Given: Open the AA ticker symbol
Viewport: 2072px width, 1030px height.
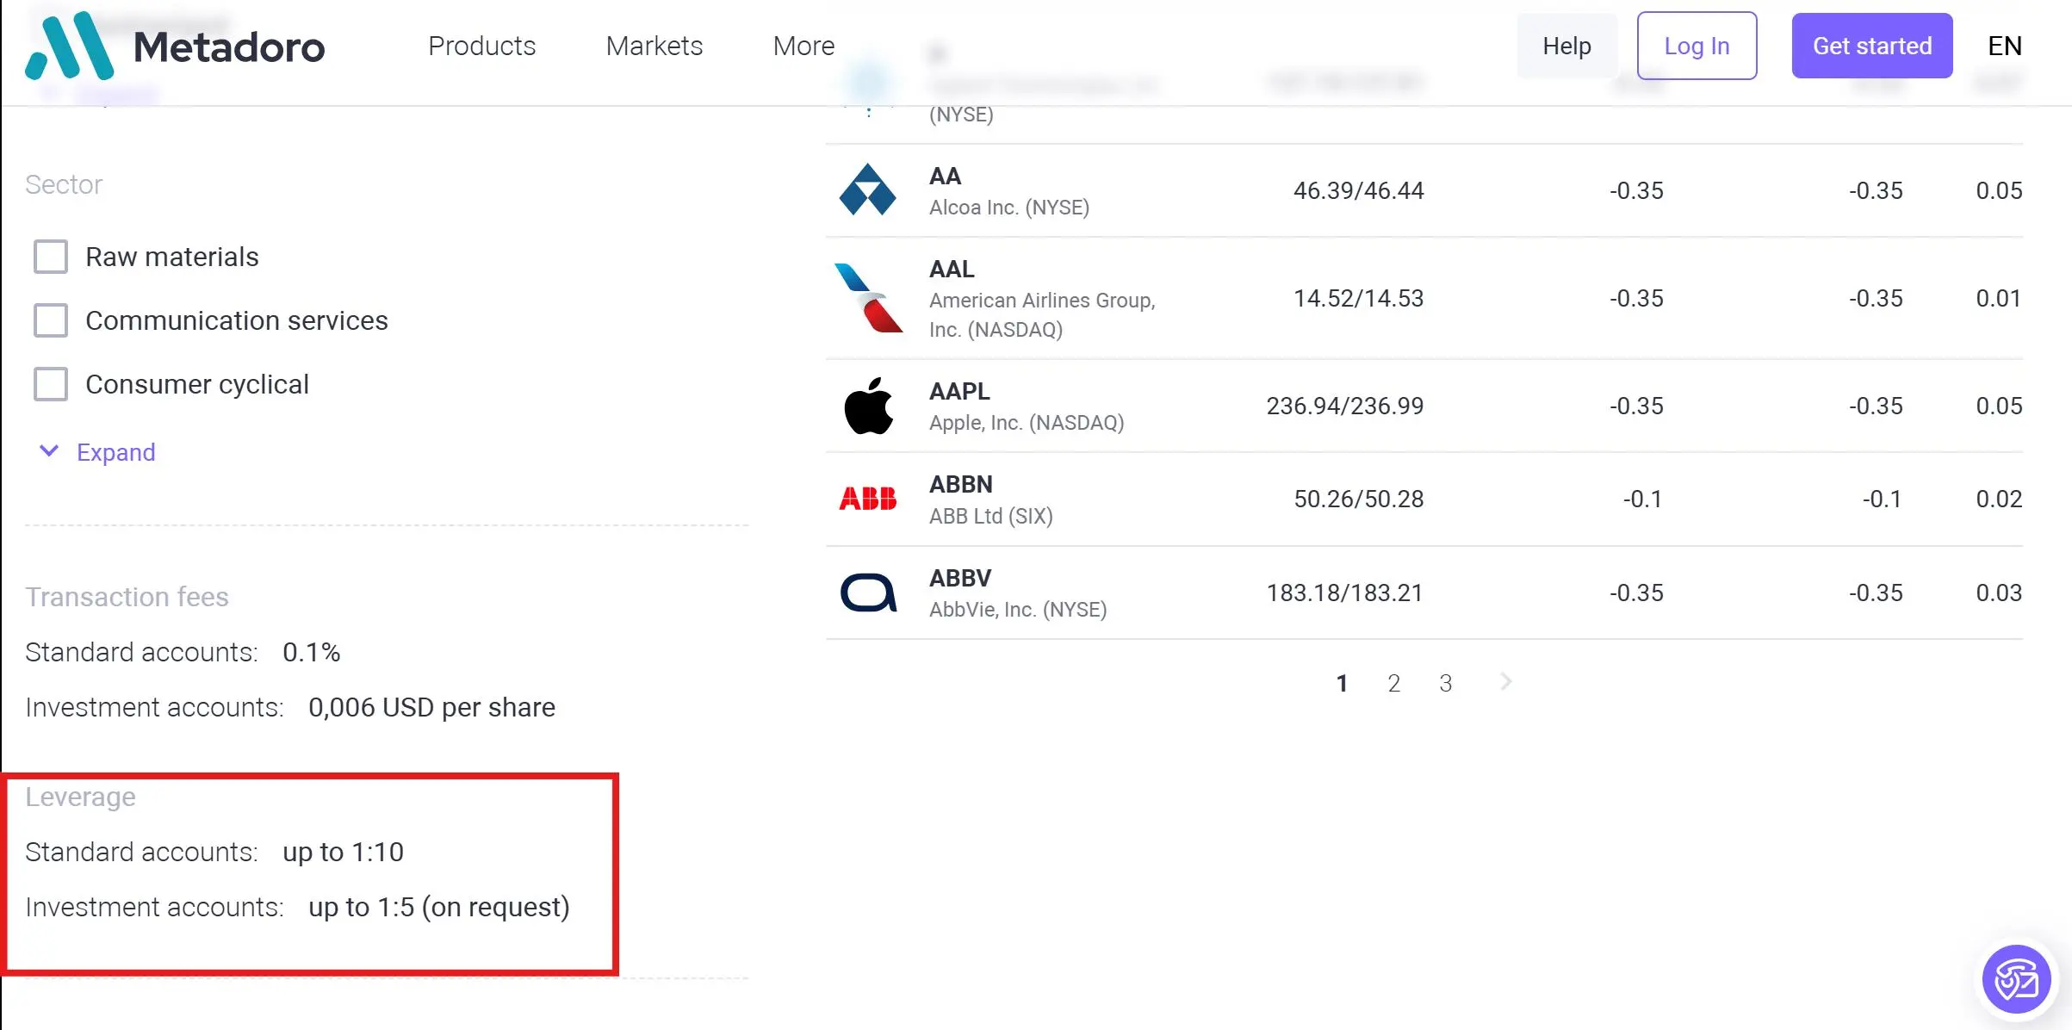Looking at the screenshot, I should [946, 176].
